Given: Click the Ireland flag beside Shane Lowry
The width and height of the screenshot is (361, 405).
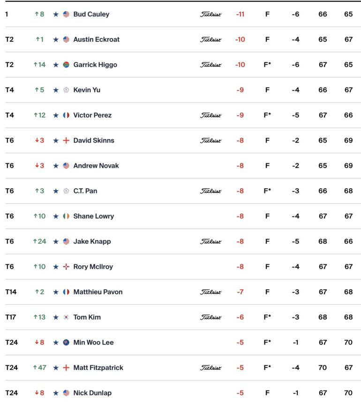Looking at the screenshot, I should [66, 216].
